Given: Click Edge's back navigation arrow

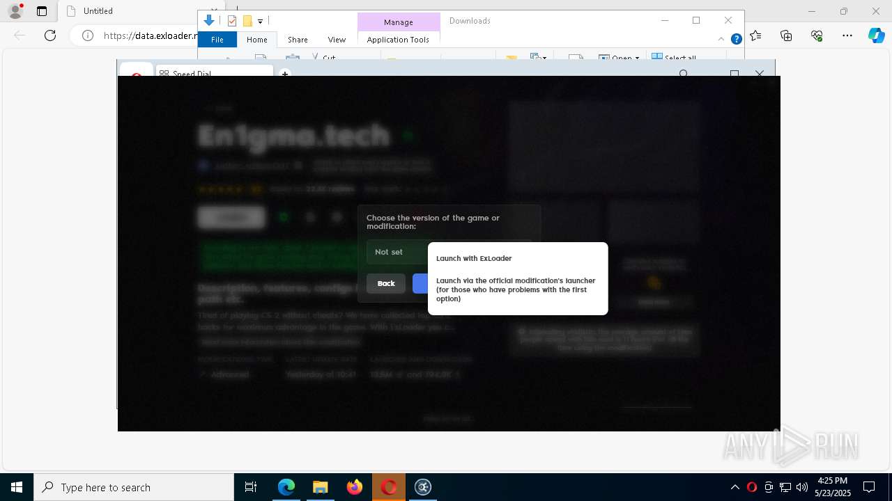Looking at the screenshot, I should 20,35.
